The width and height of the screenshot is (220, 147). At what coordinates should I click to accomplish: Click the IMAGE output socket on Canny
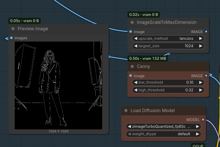206,76
